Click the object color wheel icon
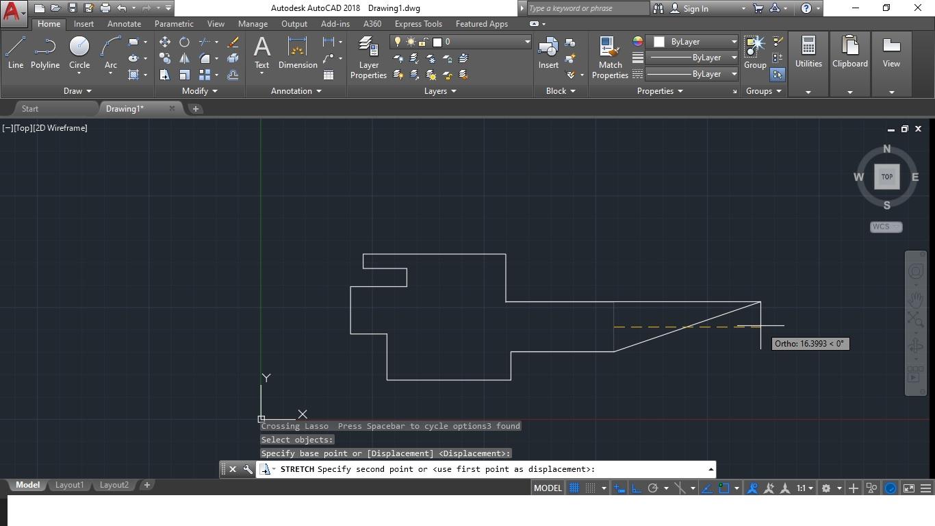The image size is (935, 526). pos(637,42)
